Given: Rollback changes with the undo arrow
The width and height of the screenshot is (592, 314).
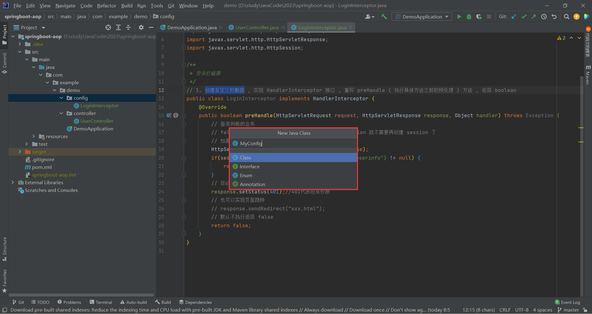Looking at the screenshot, I should point(554,17).
